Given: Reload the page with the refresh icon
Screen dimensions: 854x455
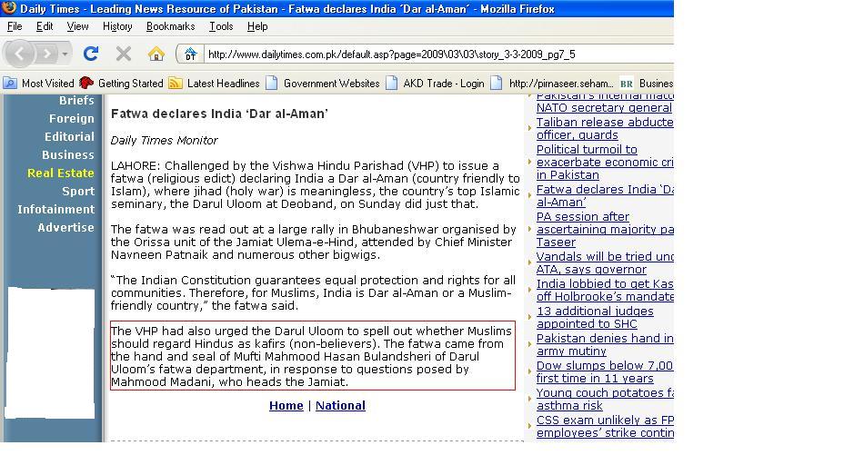Looking at the screenshot, I should 91,54.
